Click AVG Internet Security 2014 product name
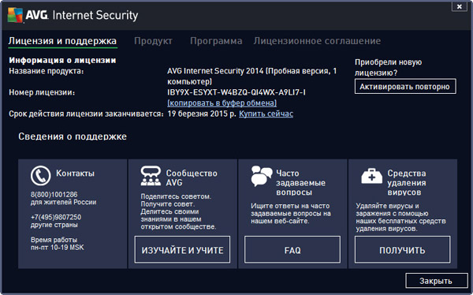Screen dimensions: 473x295 (x=252, y=76)
